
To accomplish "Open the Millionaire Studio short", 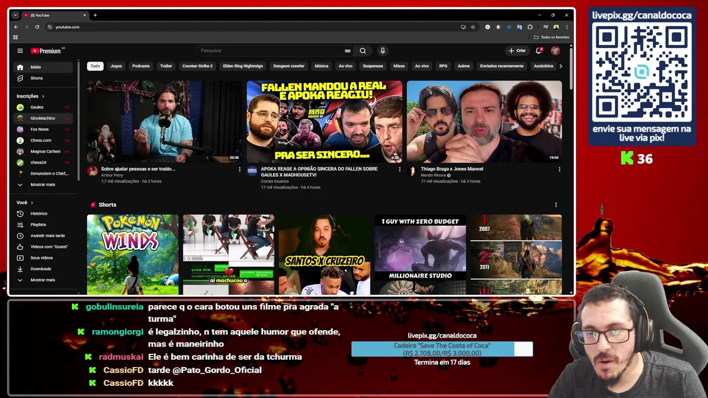I will [x=420, y=255].
